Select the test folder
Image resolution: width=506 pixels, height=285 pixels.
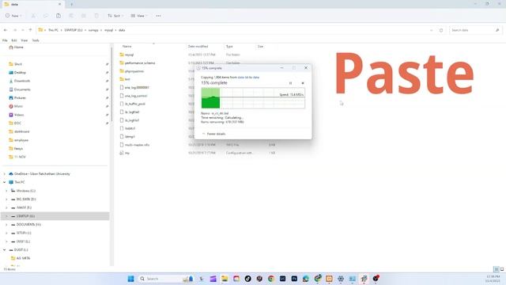127,79
